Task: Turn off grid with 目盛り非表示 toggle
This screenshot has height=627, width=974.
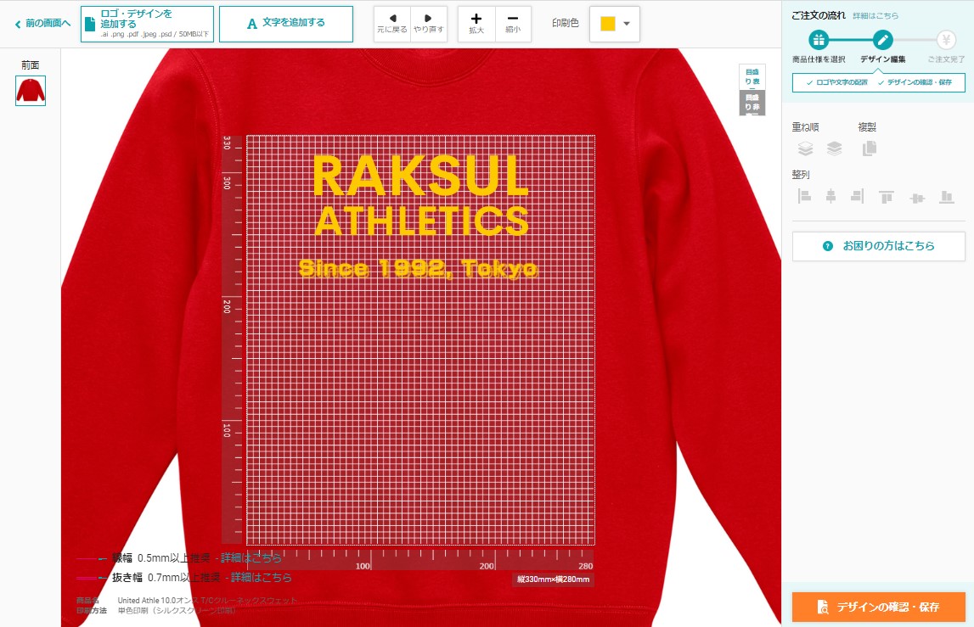Action: [752, 103]
